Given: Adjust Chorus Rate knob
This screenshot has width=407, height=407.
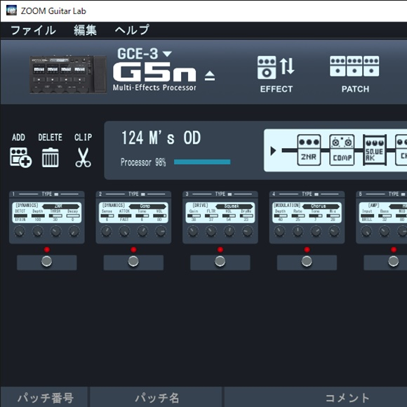Looking at the screenshot, I should pyautogui.click(x=298, y=232).
